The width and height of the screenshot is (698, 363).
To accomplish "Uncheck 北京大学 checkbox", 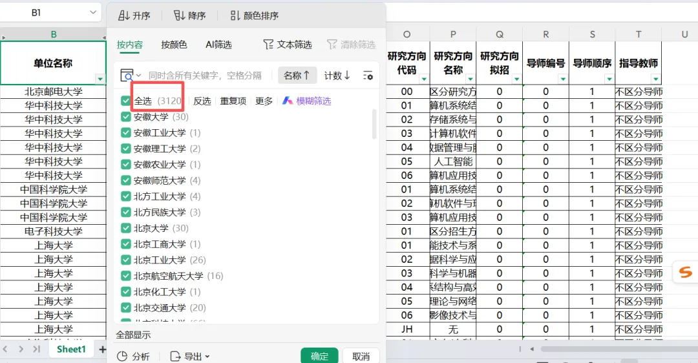I will pyautogui.click(x=125, y=228).
